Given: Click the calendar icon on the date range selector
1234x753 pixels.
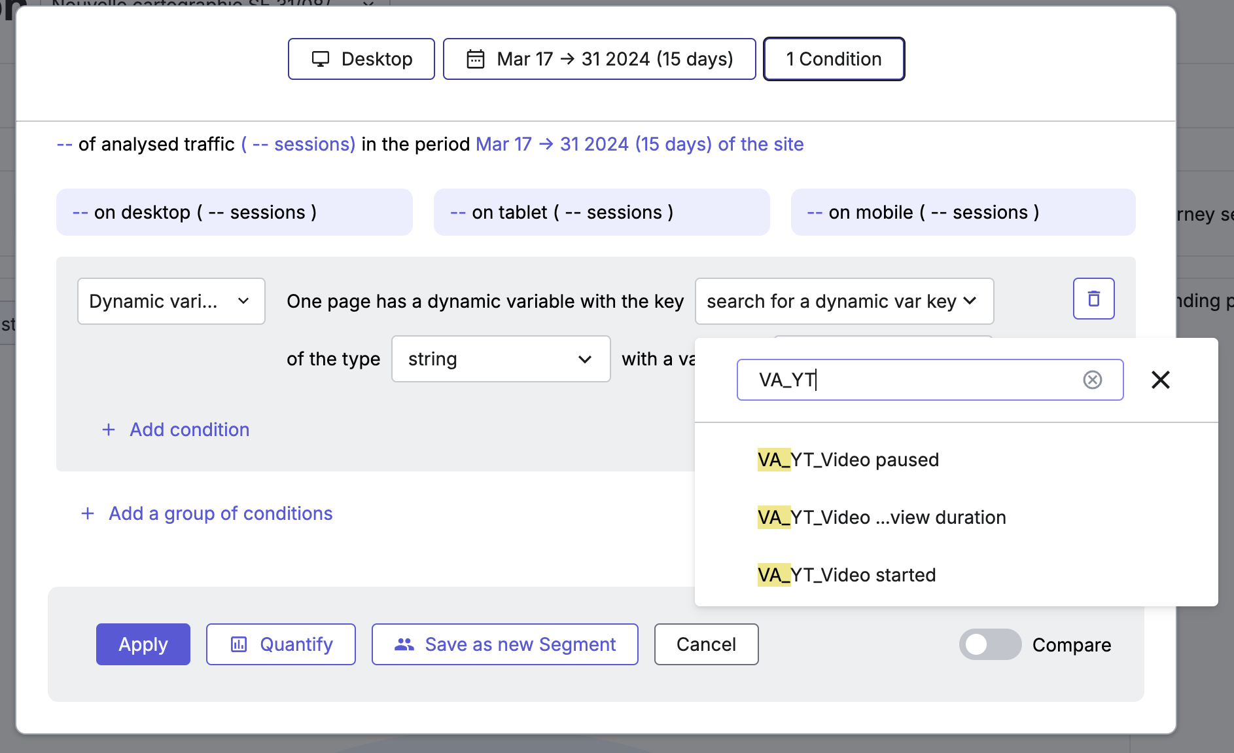Looking at the screenshot, I should (476, 59).
